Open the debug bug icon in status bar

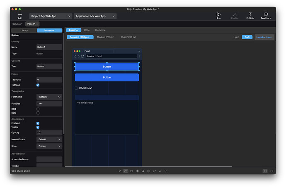point(131,171)
